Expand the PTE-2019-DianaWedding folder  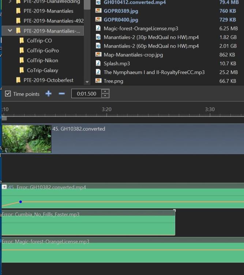[x=10, y=1]
